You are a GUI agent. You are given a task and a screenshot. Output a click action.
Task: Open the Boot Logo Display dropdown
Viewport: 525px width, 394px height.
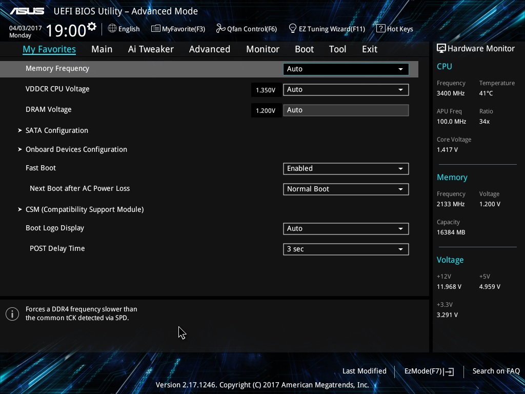tap(346, 228)
